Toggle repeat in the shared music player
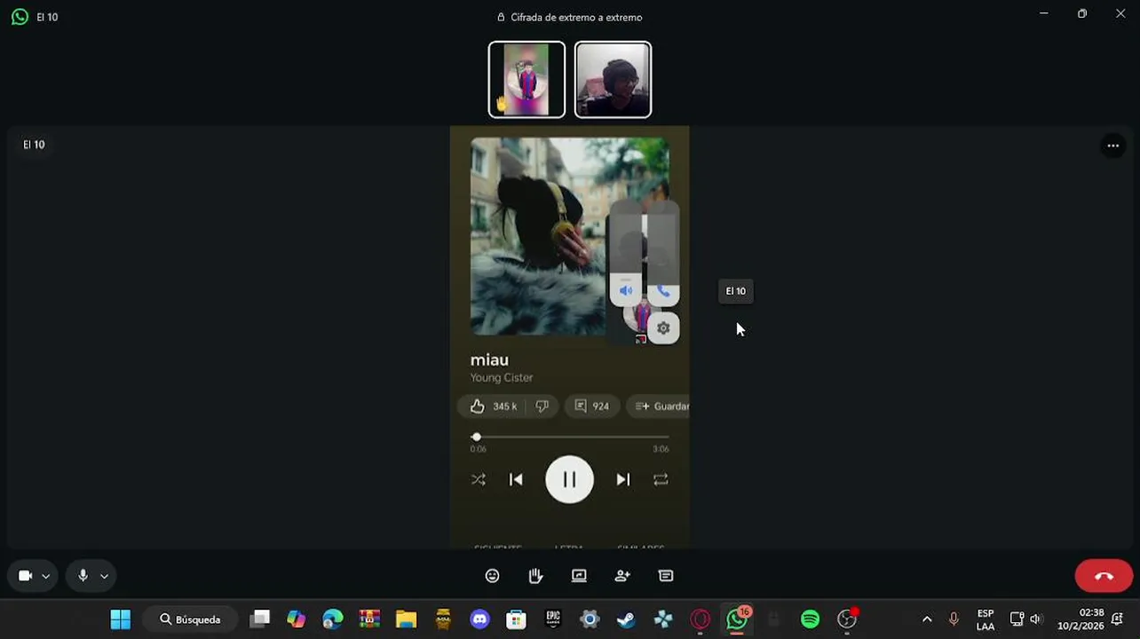 [661, 479]
